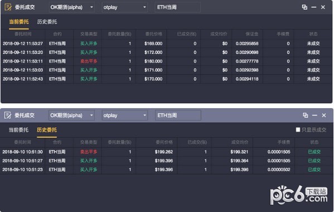Click the 委托时间 column header in the upper table
This screenshot has height=212, width=334.
click(23, 34)
